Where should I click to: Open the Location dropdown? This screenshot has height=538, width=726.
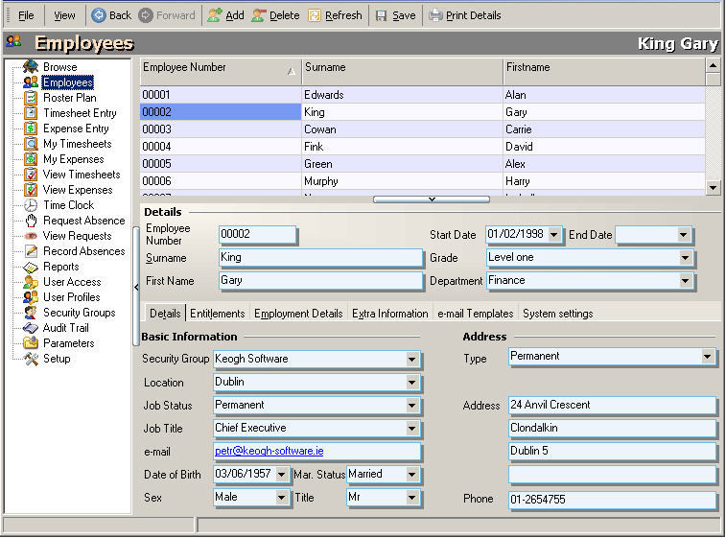[x=411, y=383]
